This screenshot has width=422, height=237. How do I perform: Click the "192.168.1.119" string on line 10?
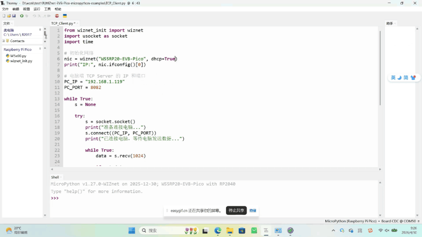(105, 82)
